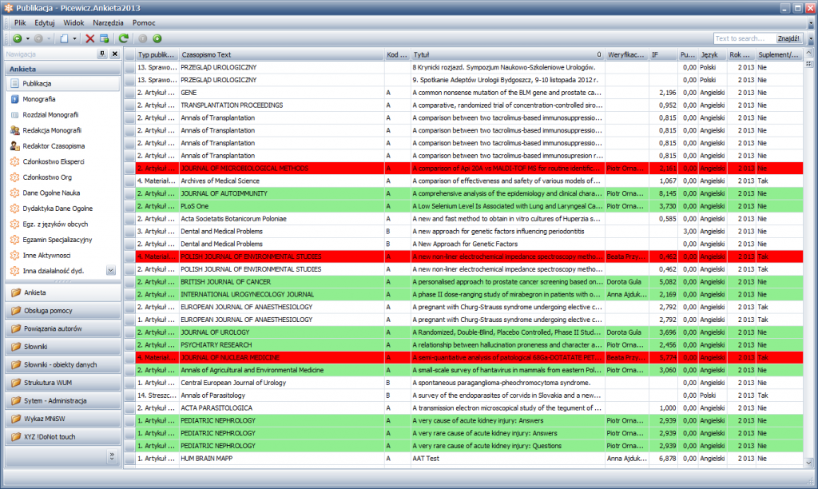Select row marker for TRANSPLANTATION PROCEEDINGS row

coord(130,105)
